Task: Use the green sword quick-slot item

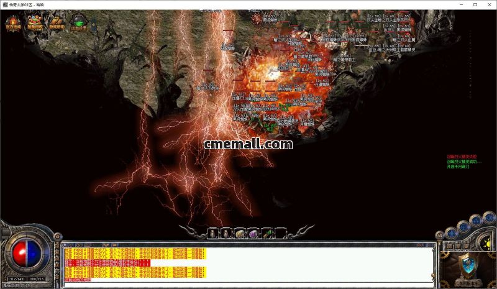Action: click(x=268, y=233)
